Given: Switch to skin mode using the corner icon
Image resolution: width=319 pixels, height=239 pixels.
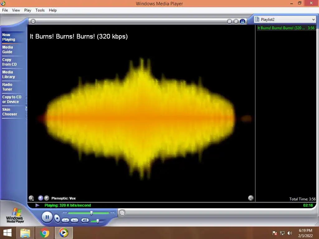Looking at the screenshot, I should tap(122, 213).
